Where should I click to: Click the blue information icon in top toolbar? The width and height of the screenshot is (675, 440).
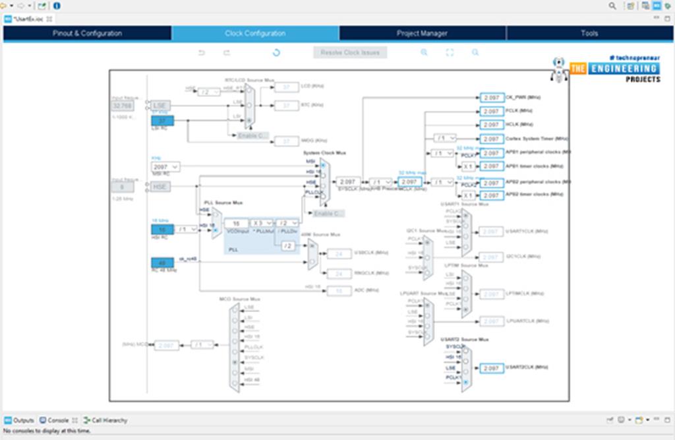click(x=57, y=6)
